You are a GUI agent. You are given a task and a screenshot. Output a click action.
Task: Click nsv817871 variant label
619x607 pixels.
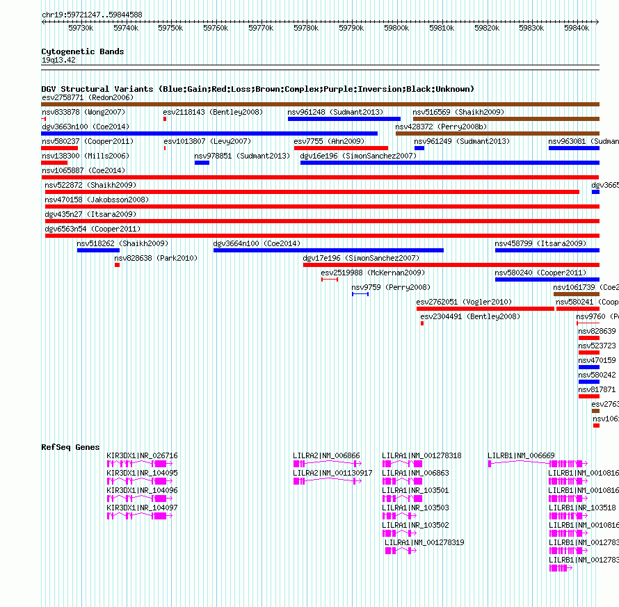click(597, 389)
